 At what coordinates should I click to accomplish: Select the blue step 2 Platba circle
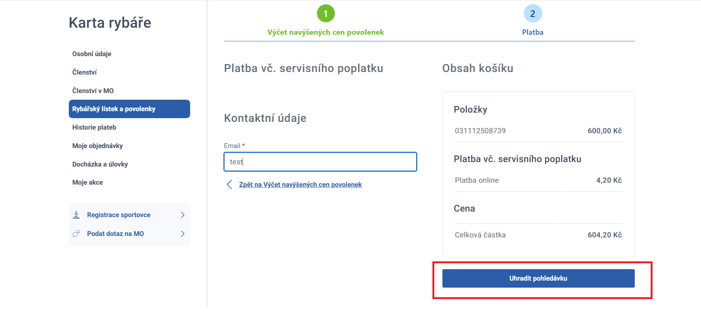coord(533,13)
